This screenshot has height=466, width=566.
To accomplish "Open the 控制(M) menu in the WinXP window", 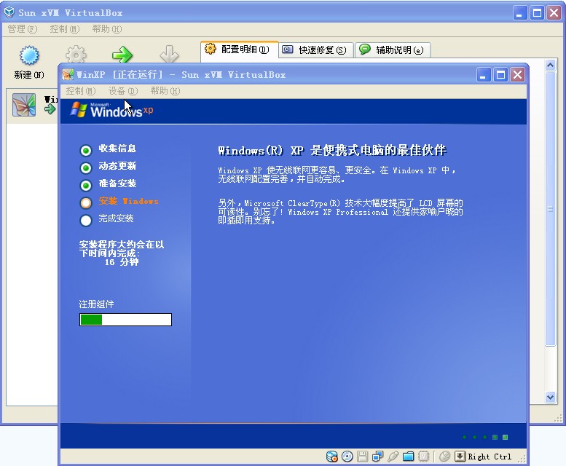I will tap(81, 91).
